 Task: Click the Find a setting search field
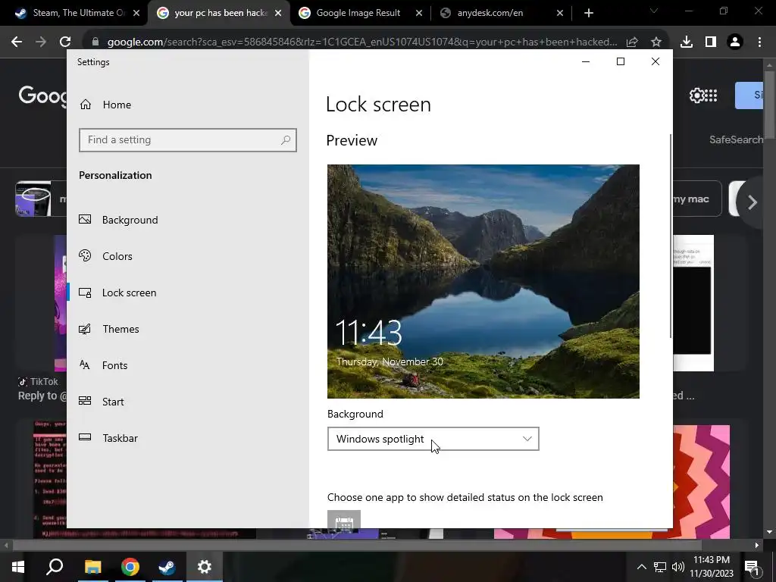click(188, 140)
